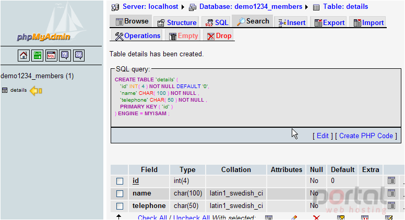Switch to the Browse tab
This screenshot has height=220, width=405.
click(x=132, y=21)
